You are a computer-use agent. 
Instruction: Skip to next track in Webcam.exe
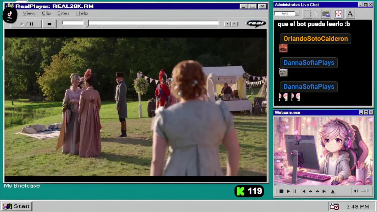click(x=324, y=191)
